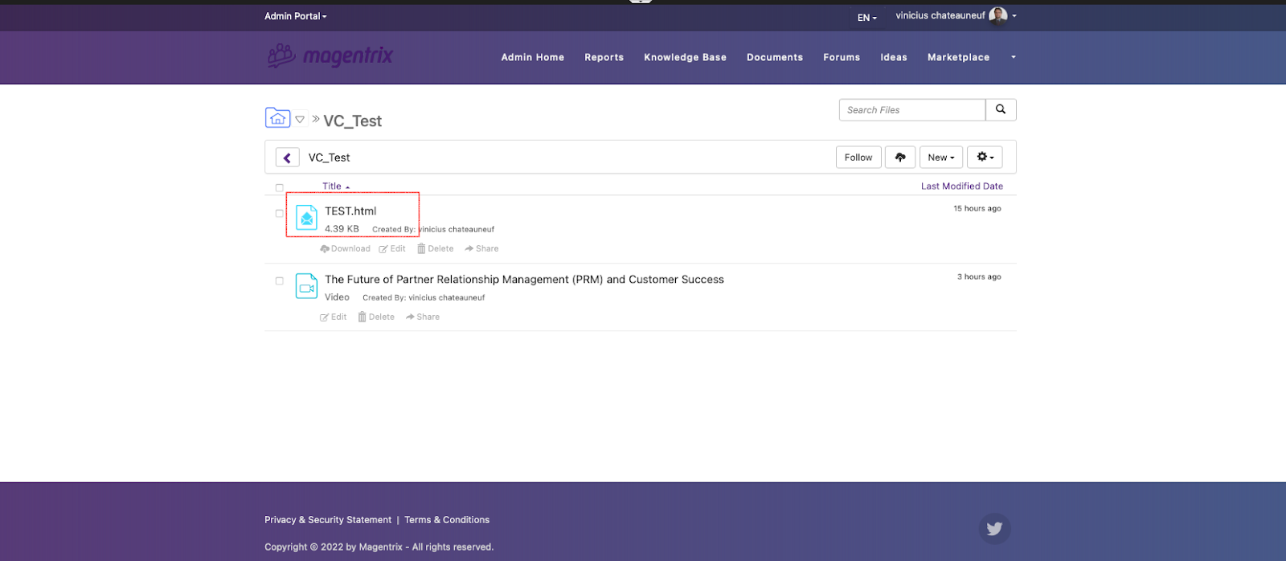1286x561 pixels.
Task: Sort by Last Modified Date column
Action: point(962,186)
